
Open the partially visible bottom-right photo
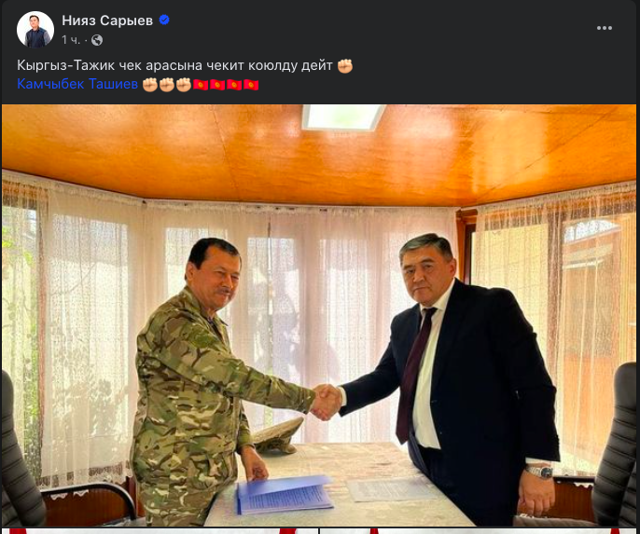pos(478,531)
